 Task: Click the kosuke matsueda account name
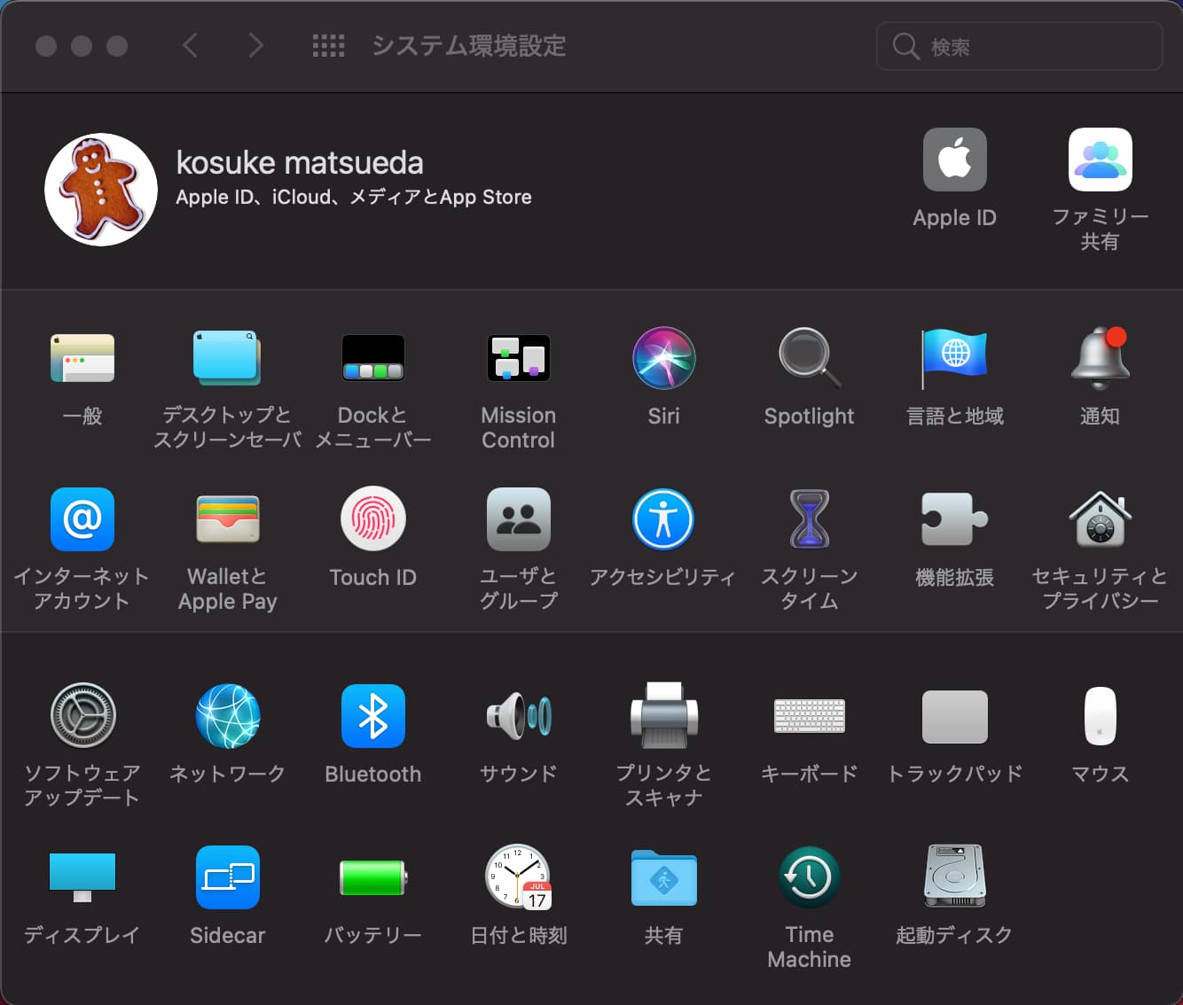pyautogui.click(x=300, y=163)
